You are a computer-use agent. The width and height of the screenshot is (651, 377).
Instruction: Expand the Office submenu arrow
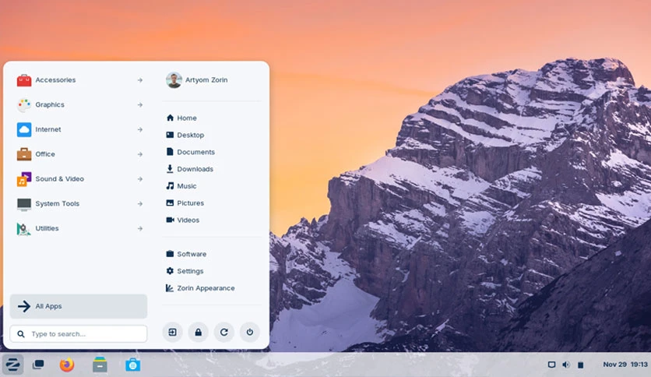point(140,154)
